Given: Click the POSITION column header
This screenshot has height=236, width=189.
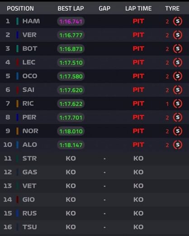Looking at the screenshot, I should [x=20, y=9].
